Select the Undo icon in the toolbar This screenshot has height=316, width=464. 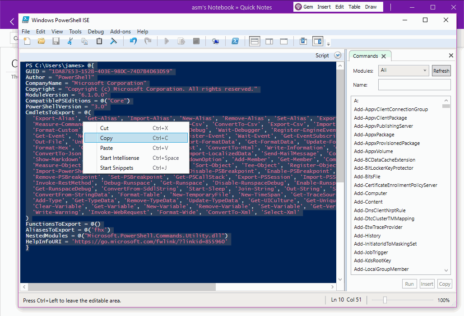[134, 41]
